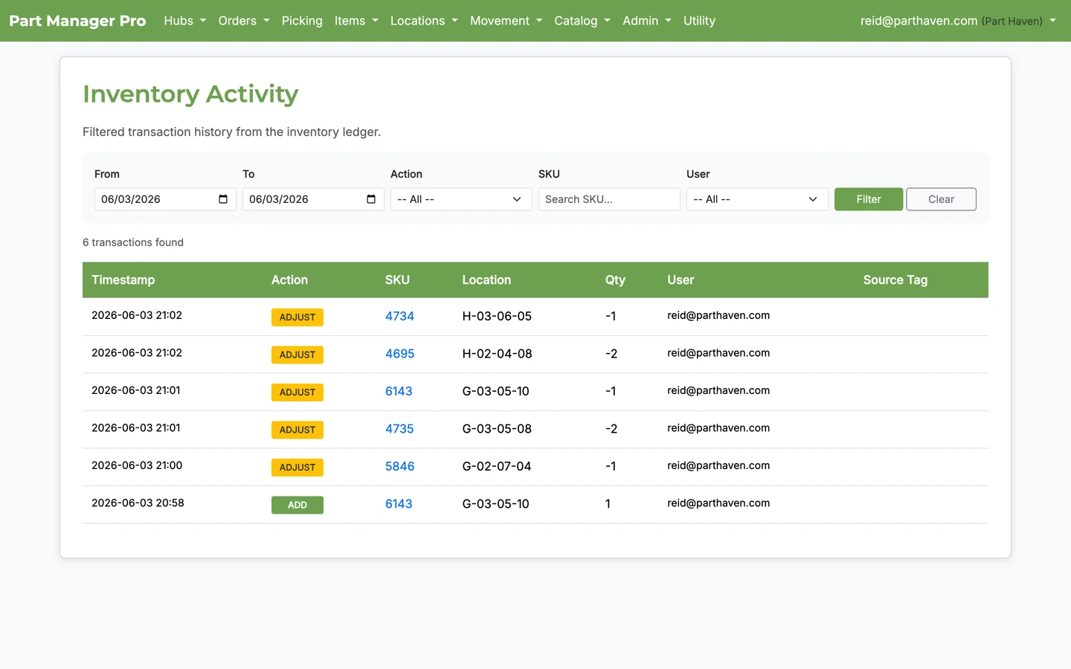The image size is (1071, 669).
Task: Click the '6 transactions found' text
Action: point(133,242)
